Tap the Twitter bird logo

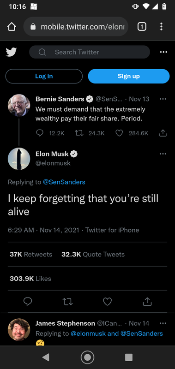coord(11,52)
